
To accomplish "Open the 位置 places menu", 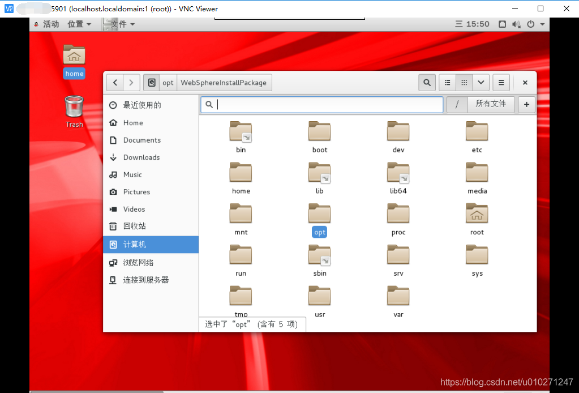I will pyautogui.click(x=79, y=24).
